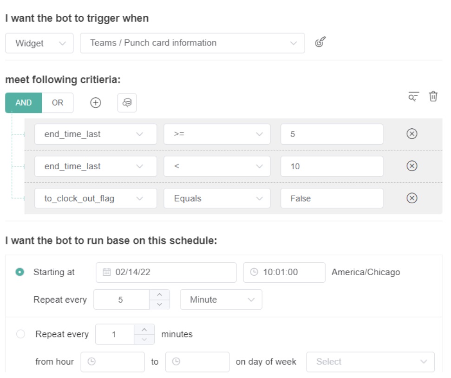Increase the repeat every 5 value
Viewport: 451px width, 378px height.
(159, 294)
